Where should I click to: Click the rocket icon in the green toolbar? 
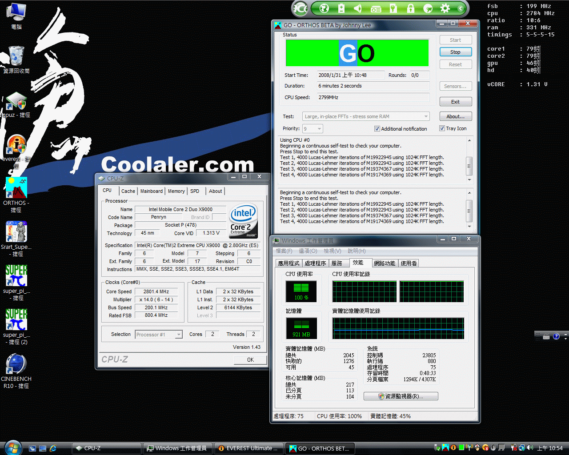428,8
